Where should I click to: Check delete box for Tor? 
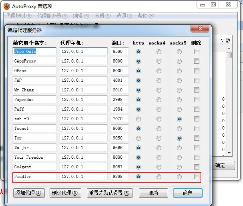(197, 138)
